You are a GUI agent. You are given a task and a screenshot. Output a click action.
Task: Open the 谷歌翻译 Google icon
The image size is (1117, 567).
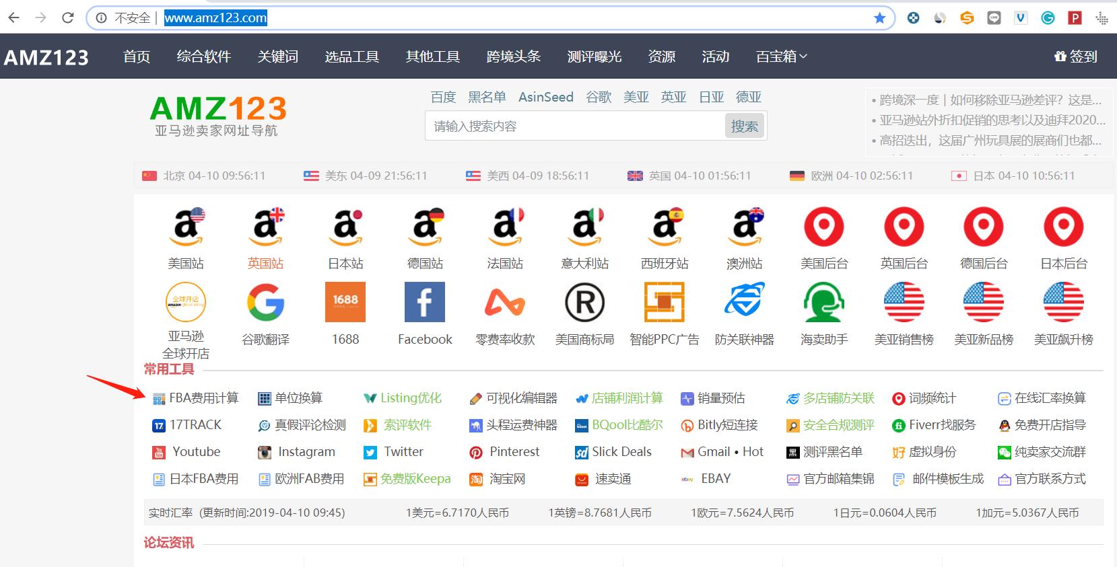pyautogui.click(x=265, y=302)
